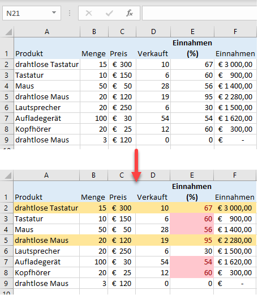Viewport: 258px width, 307px height.
Task: Click highlighted 'drahtlose Maus' row 5 cell, bottom sheet
Action: (46, 240)
